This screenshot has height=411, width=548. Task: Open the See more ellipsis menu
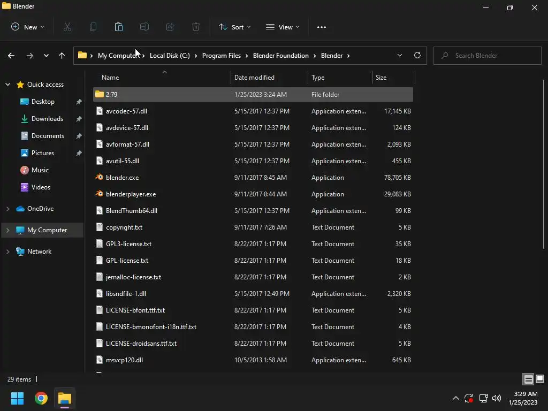pyautogui.click(x=322, y=27)
